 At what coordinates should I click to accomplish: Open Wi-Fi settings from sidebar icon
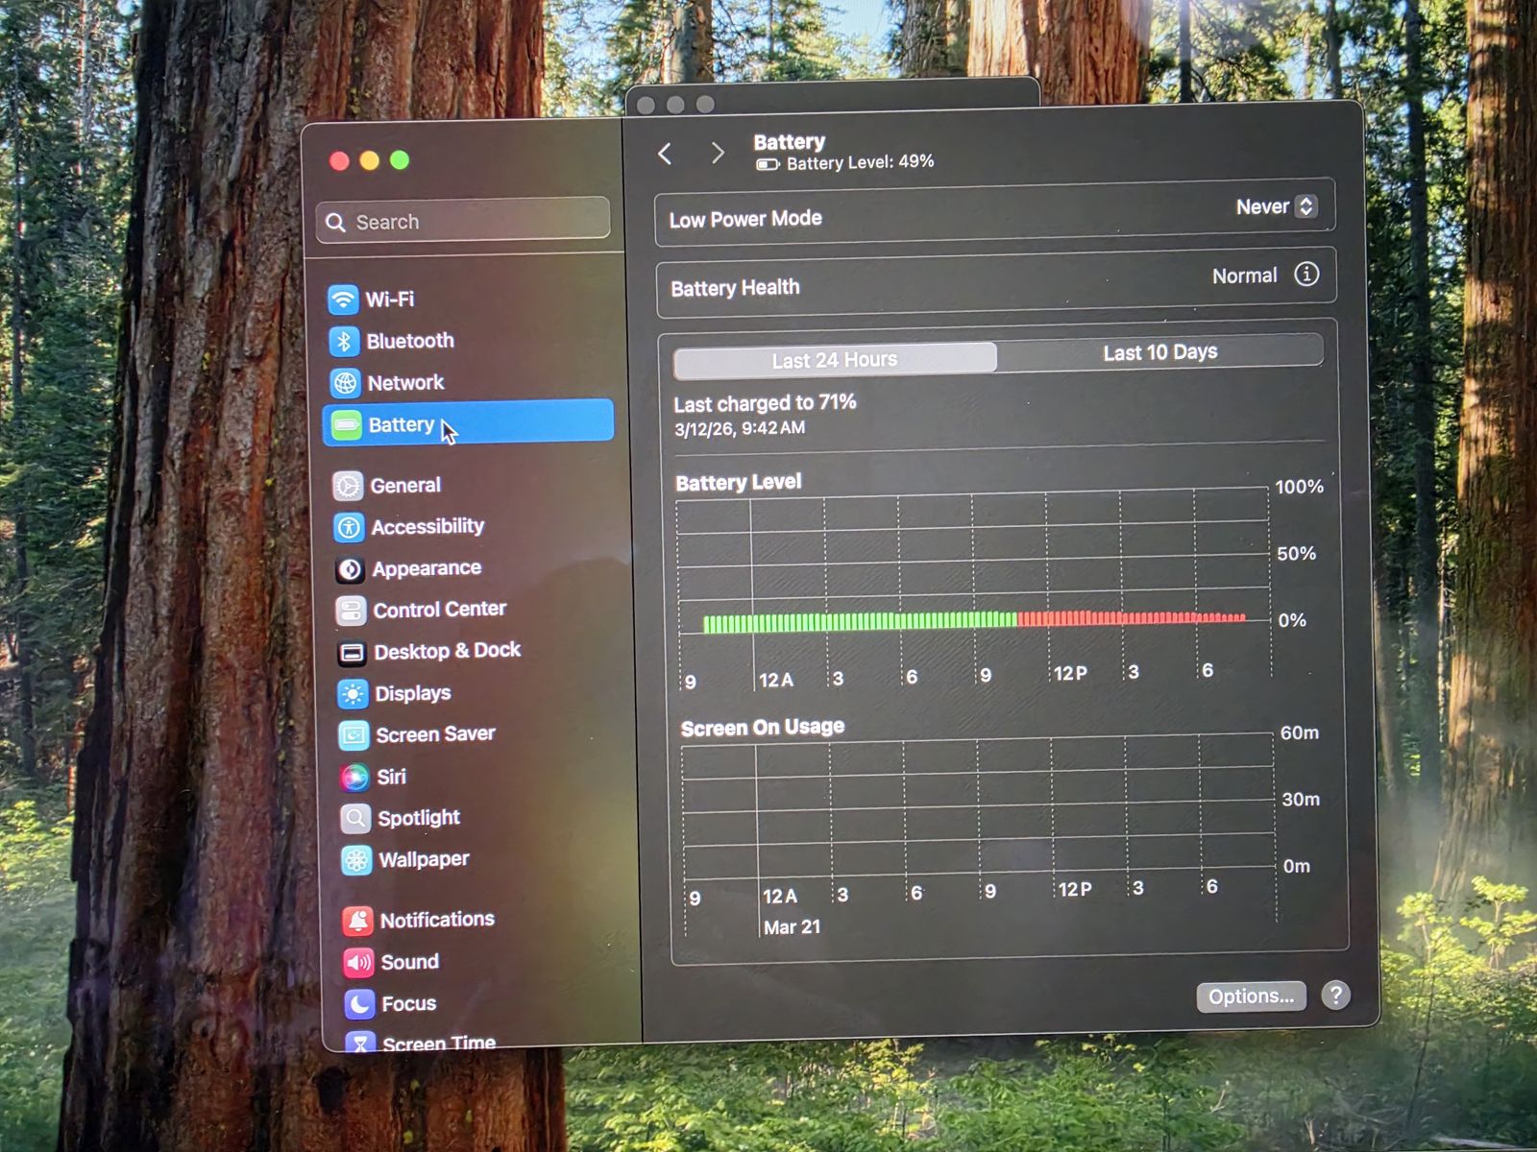point(343,300)
